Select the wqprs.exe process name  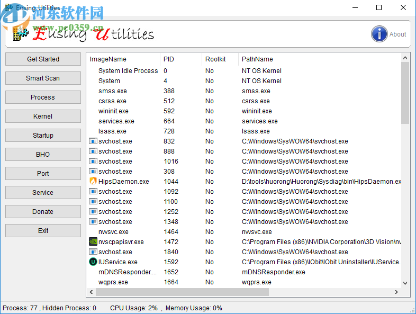113,282
